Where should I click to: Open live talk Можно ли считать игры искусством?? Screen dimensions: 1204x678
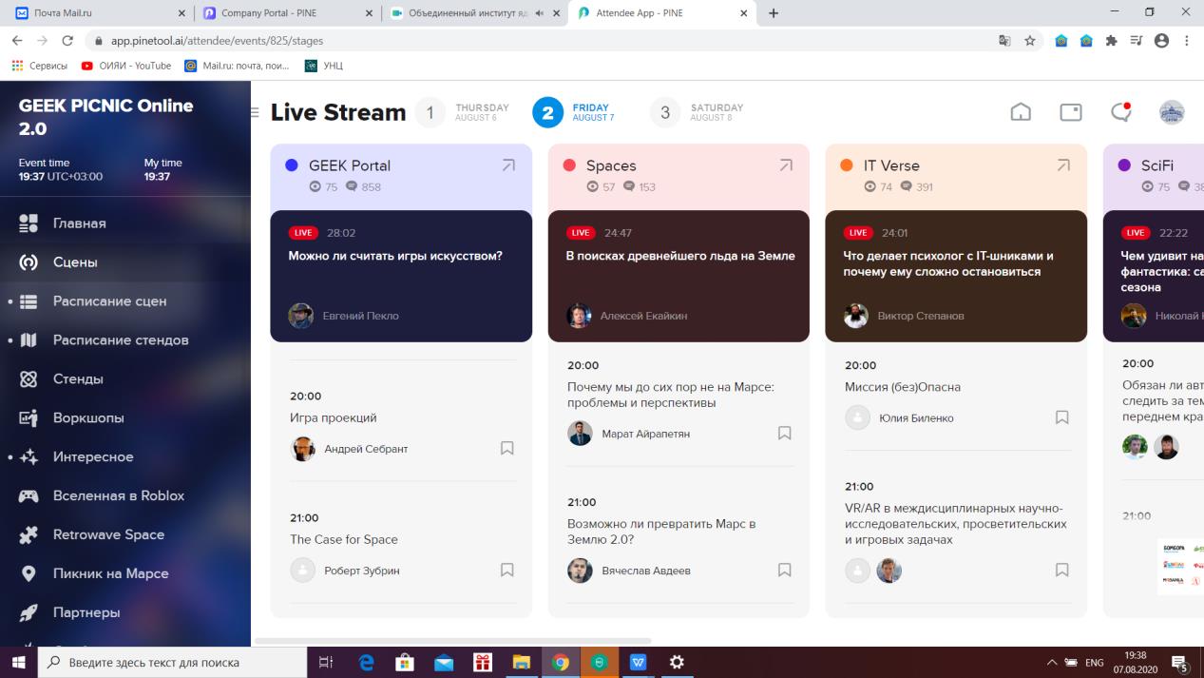coord(395,256)
